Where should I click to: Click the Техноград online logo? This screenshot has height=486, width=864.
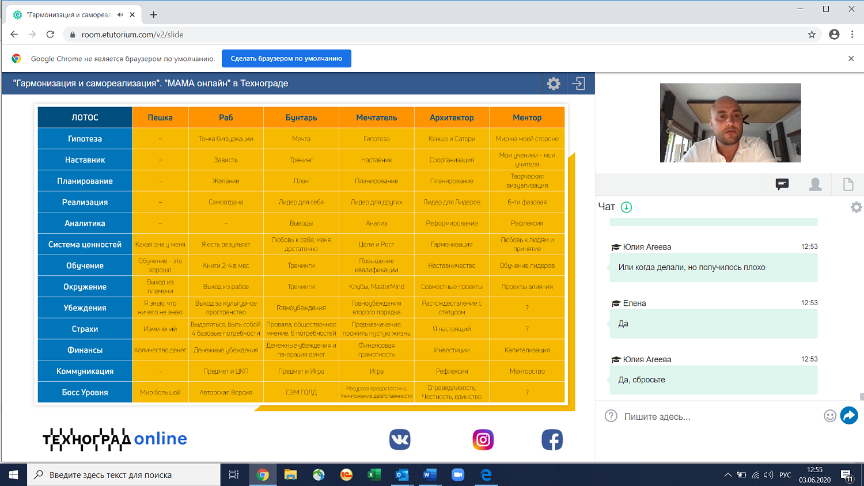pyautogui.click(x=115, y=439)
